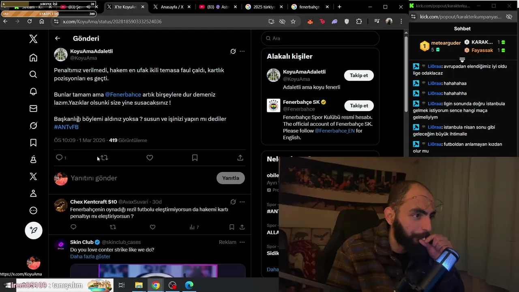Open the X page scrollbar thumb
The width and height of the screenshot is (519, 292).
pos(406,75)
